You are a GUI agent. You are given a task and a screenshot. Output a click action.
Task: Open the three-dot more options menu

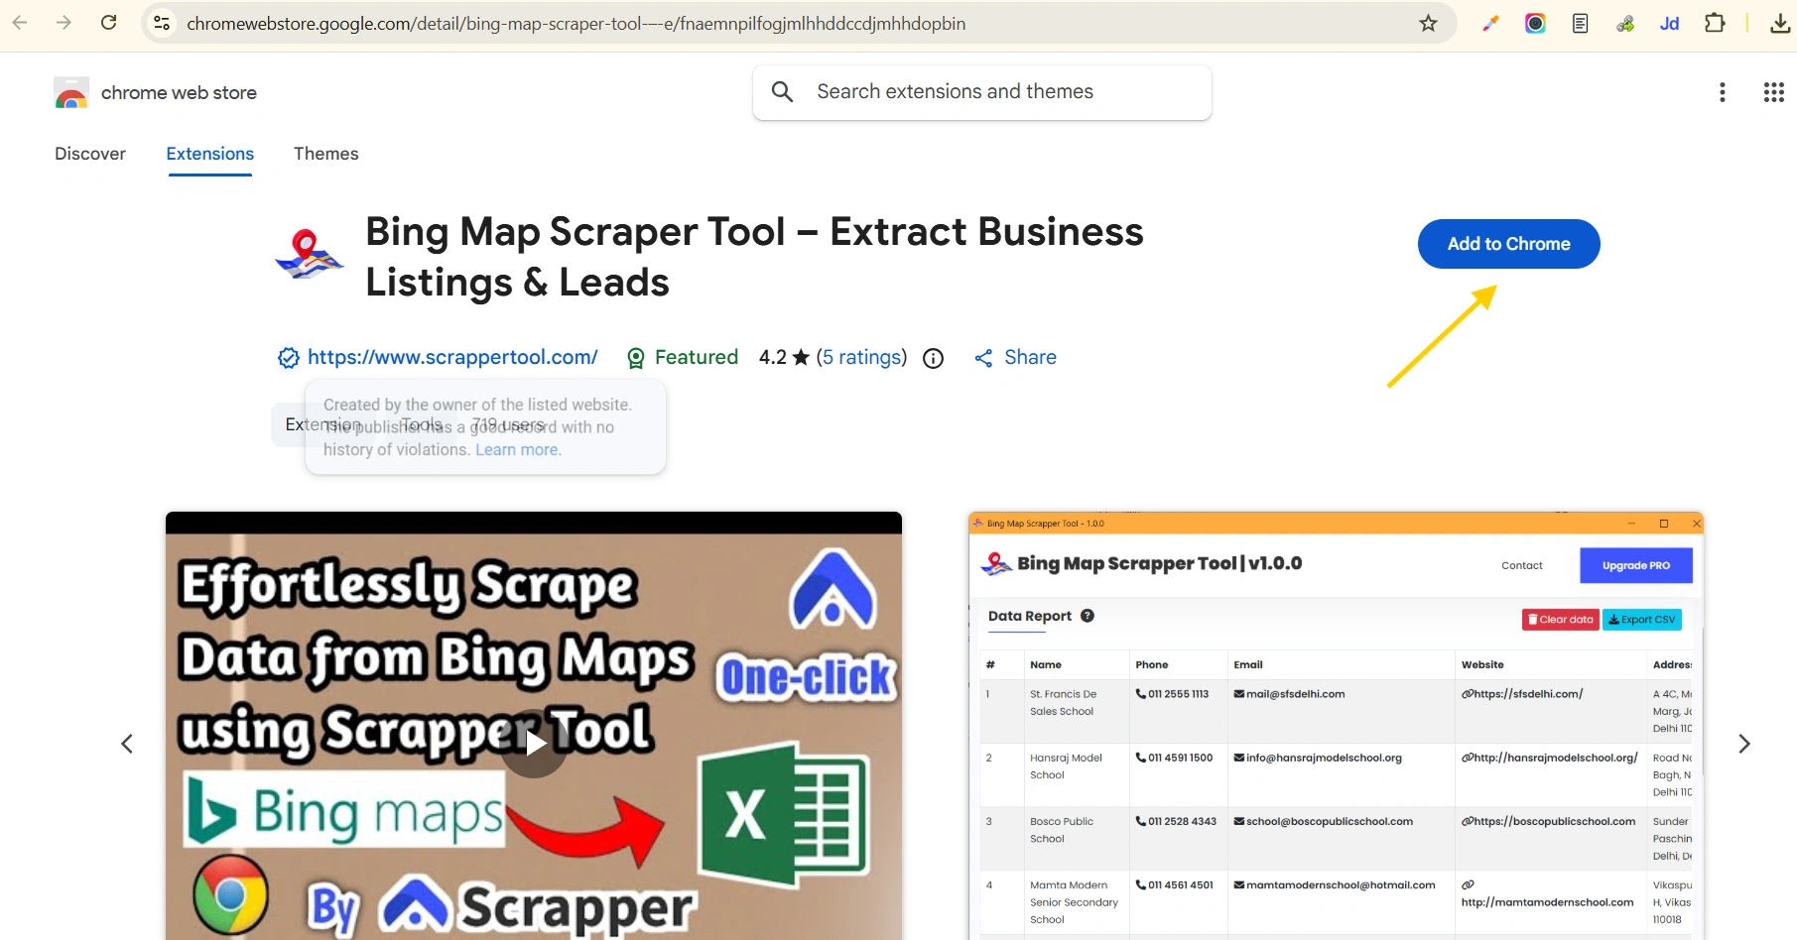pyautogui.click(x=1723, y=92)
